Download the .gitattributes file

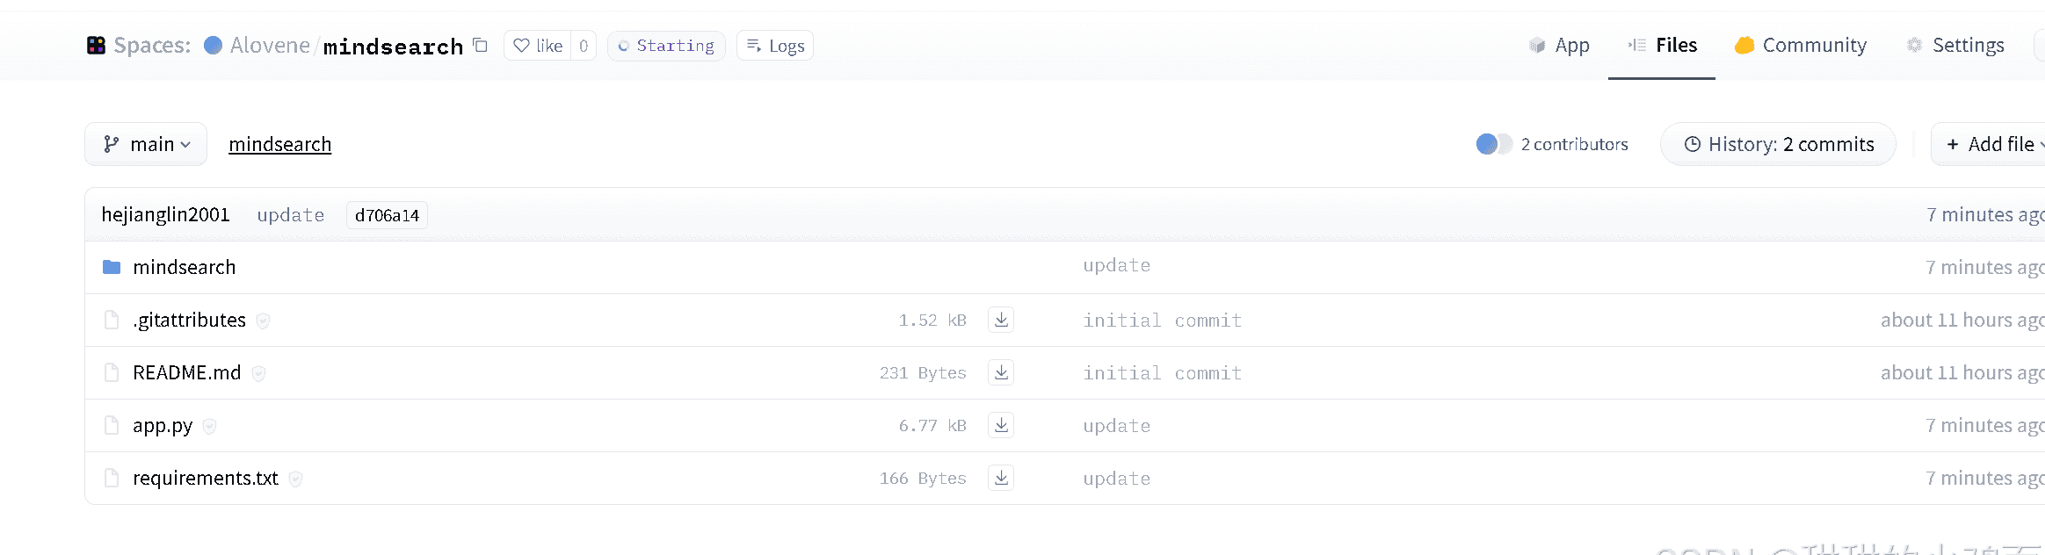pos(1001,320)
